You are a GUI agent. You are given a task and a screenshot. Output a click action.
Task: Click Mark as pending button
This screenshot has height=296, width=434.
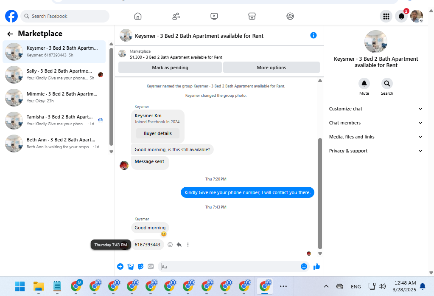pos(170,68)
